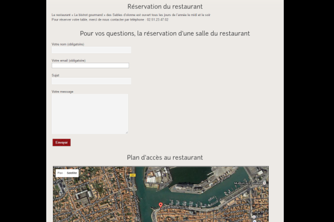Click the restaurant phone number text
Screen dimensions: 334x222
158,19
